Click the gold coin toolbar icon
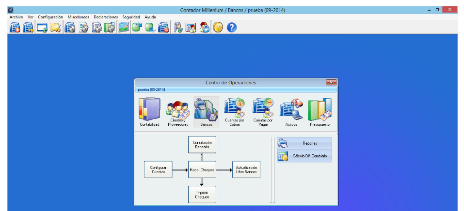 tap(218, 28)
